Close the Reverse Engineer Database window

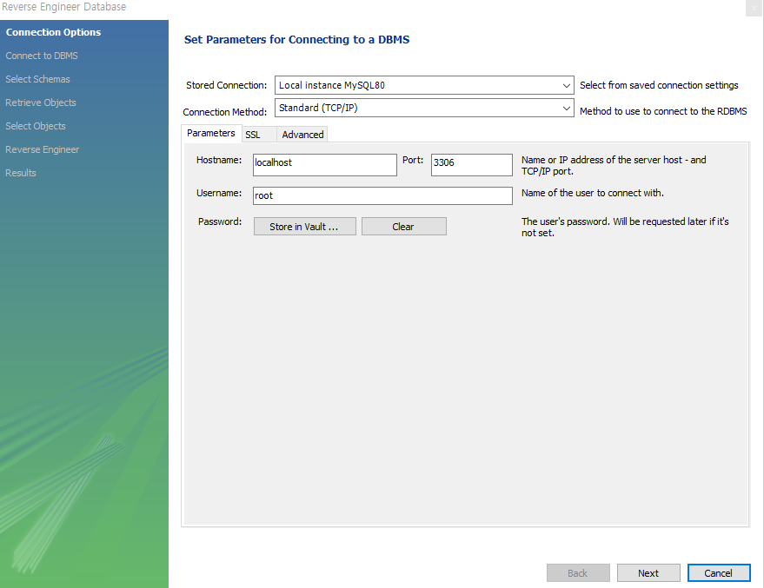754,9
